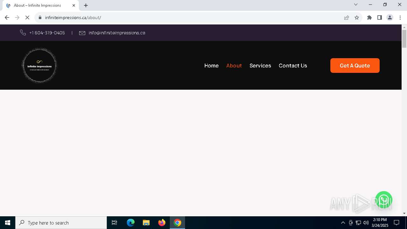Image resolution: width=407 pixels, height=229 pixels.
Task: Launch Firefox from taskbar
Action: (x=162, y=223)
